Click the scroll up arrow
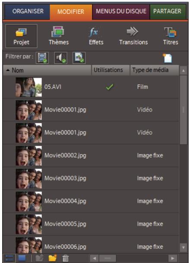This screenshot has width=189, height=263. tap(183, 70)
